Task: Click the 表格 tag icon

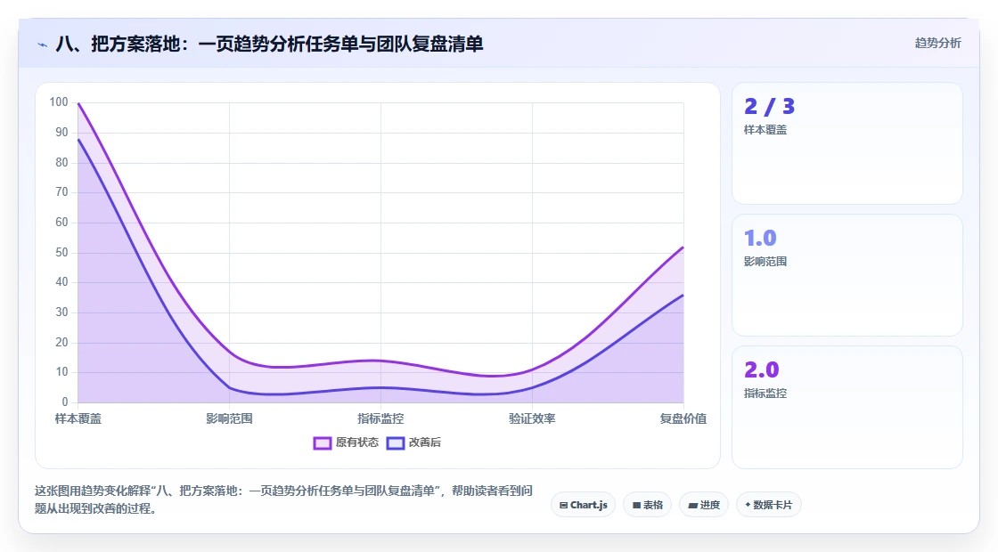Action: pyautogui.click(x=636, y=506)
